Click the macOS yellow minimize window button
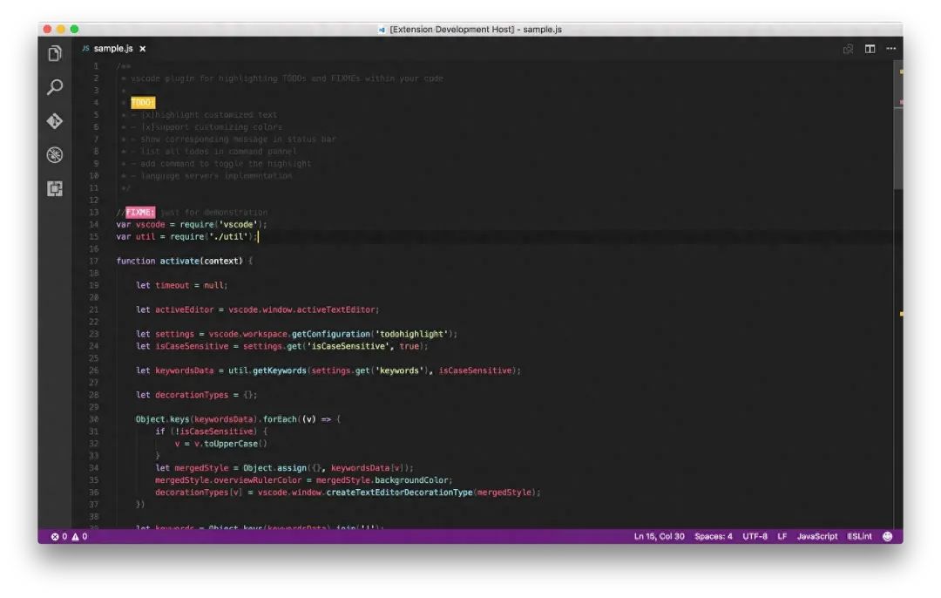Viewport: 941px width, 598px height. click(61, 29)
